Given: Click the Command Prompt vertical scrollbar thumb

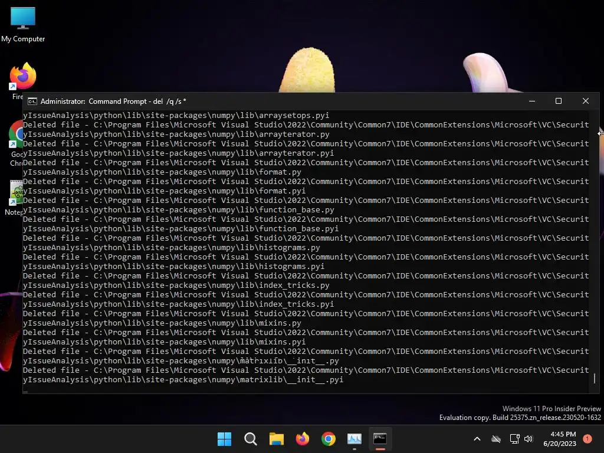Looking at the screenshot, I should [595, 378].
